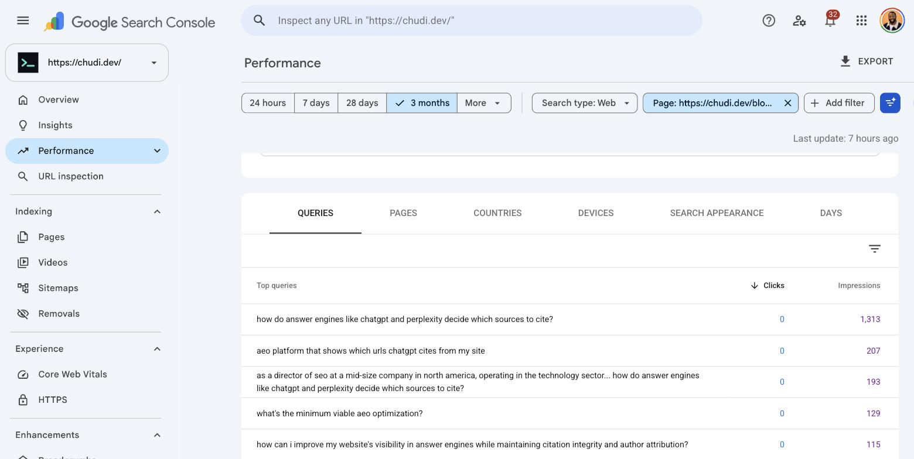Open the Help question mark icon

tap(769, 20)
